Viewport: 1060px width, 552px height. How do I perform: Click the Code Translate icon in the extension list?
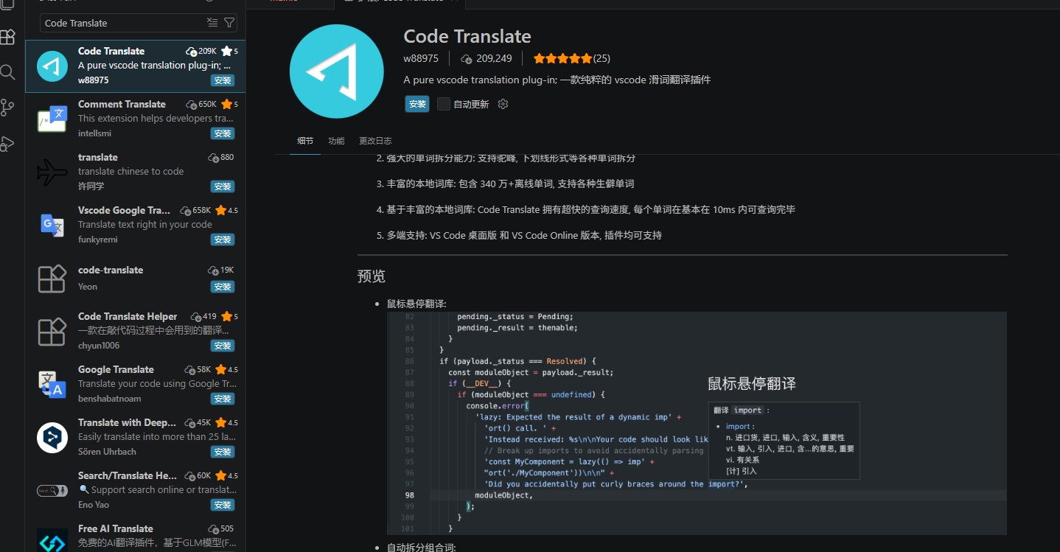52,66
